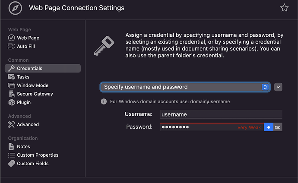Click the password generator icon

[278, 127]
